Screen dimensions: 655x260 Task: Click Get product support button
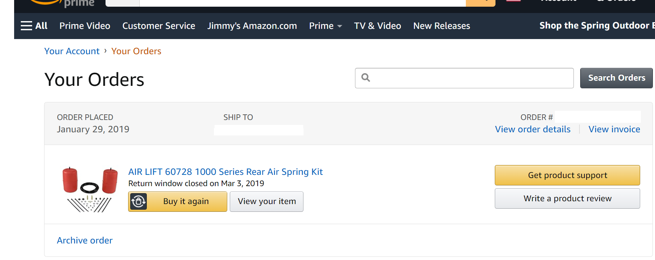[x=567, y=175]
